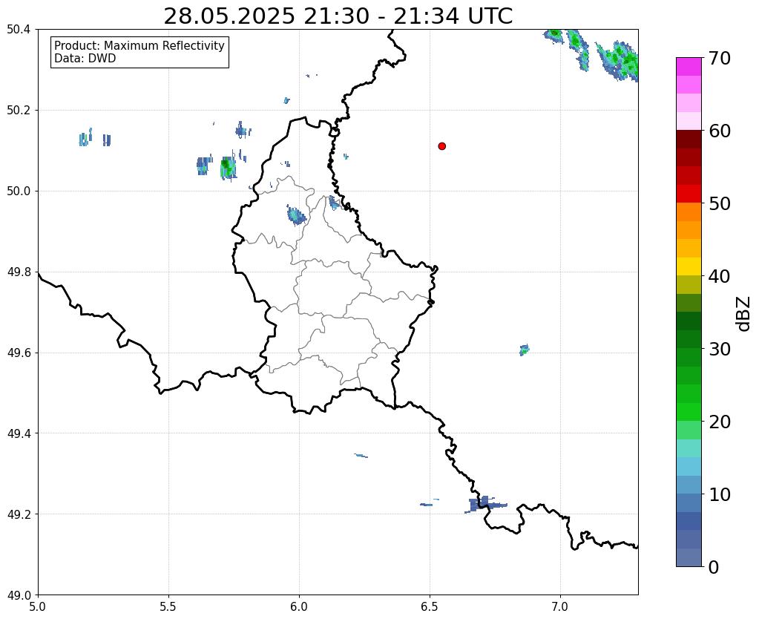The height and width of the screenshot is (619, 759).
Task: Click the y-axis tick label '49.4'
Action: pyautogui.click(x=19, y=433)
